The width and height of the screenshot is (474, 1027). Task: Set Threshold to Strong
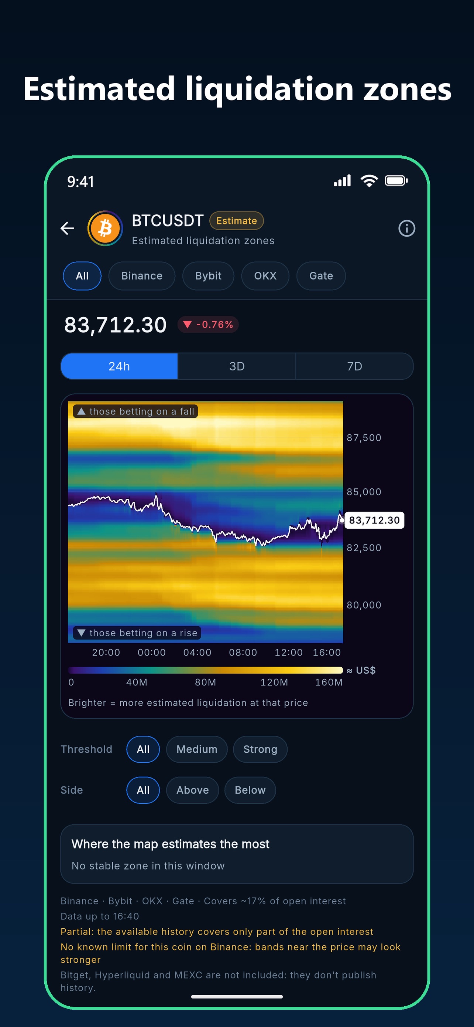[x=260, y=749]
